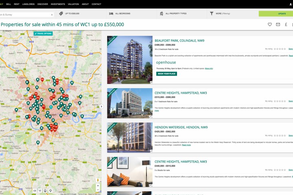Image resolution: width=293 pixels, height=195 pixels.
Task: Click '18 x 2 bedroom flats for sale' text
Action: click(x=166, y=49)
